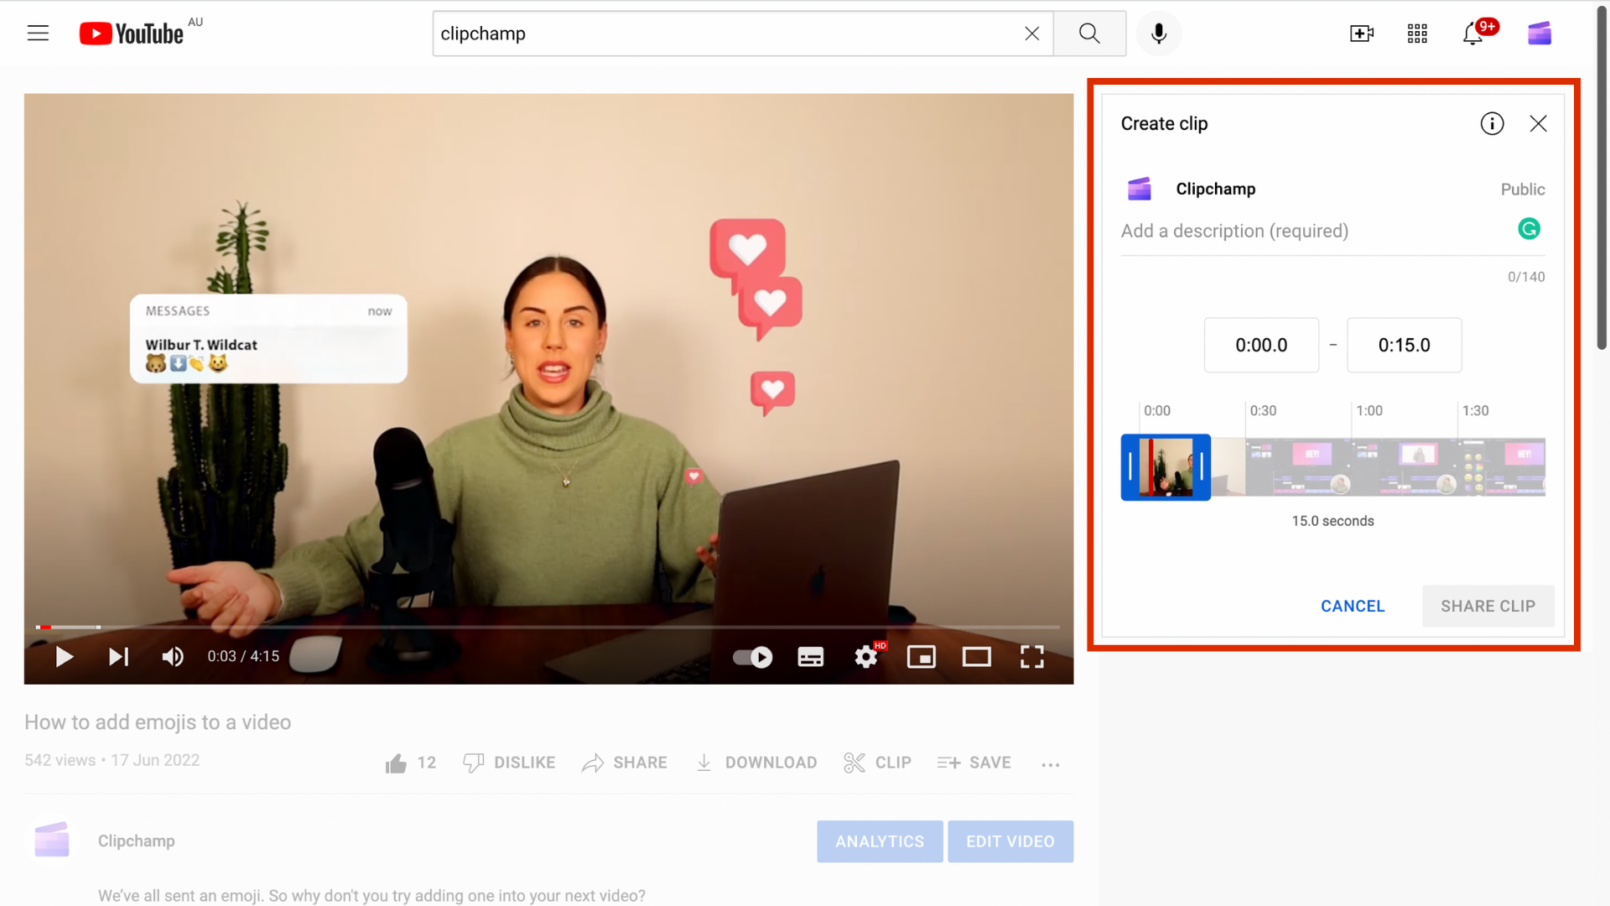1610x906 pixels.
Task: Click the search magnifier button
Action: coord(1089,34)
